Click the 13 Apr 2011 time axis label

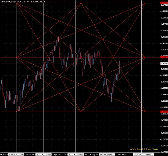pyautogui.click(x=57, y=154)
